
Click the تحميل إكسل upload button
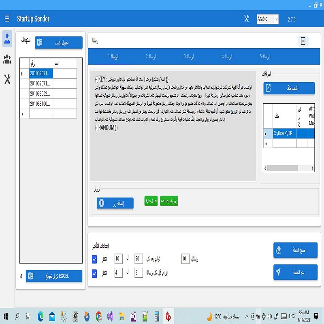coord(59,43)
